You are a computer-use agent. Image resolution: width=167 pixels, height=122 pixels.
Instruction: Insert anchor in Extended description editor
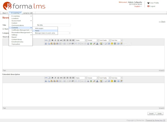coord(88,81)
